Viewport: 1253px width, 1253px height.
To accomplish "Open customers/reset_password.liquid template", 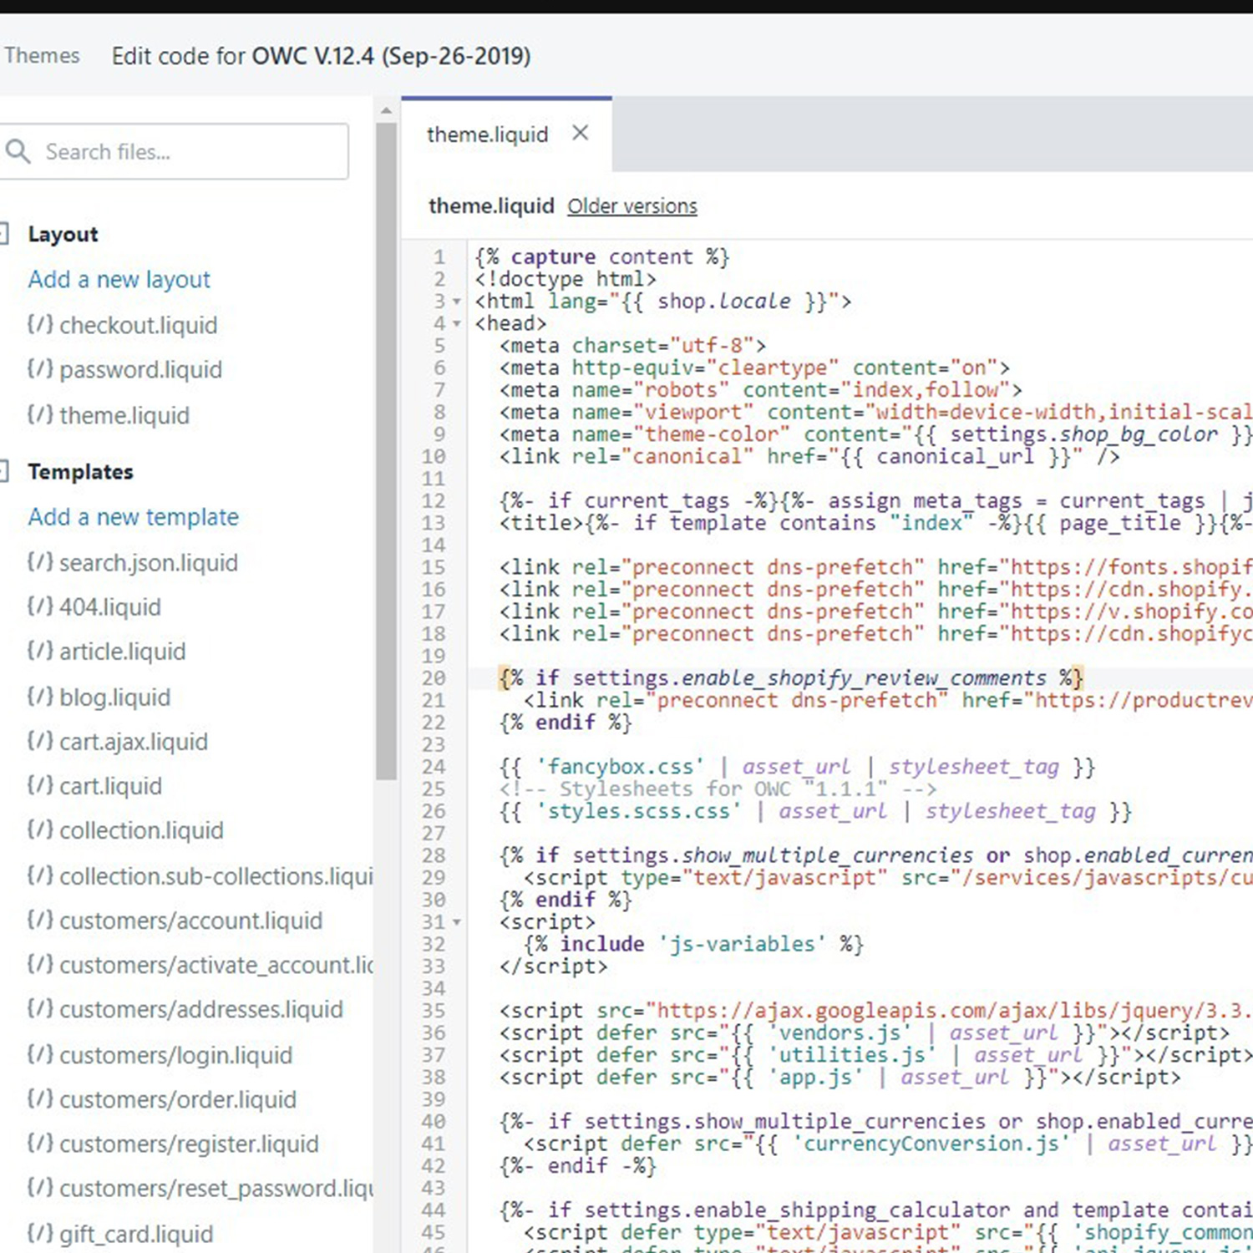I will 216,1188.
